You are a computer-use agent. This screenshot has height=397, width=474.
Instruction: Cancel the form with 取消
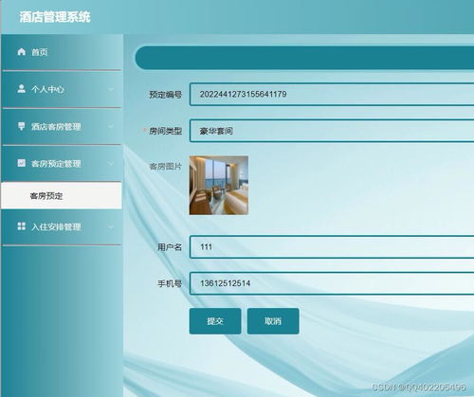click(273, 321)
